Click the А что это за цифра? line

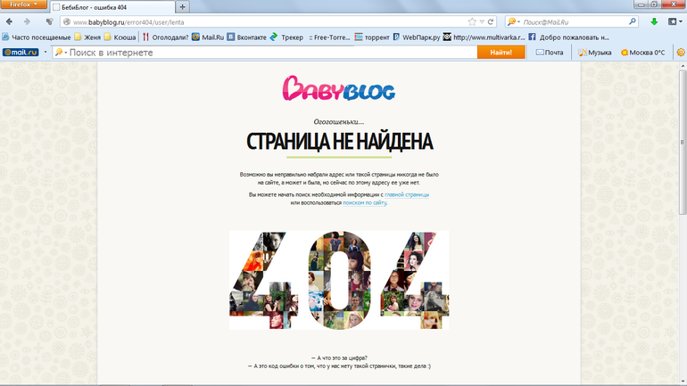point(339,357)
